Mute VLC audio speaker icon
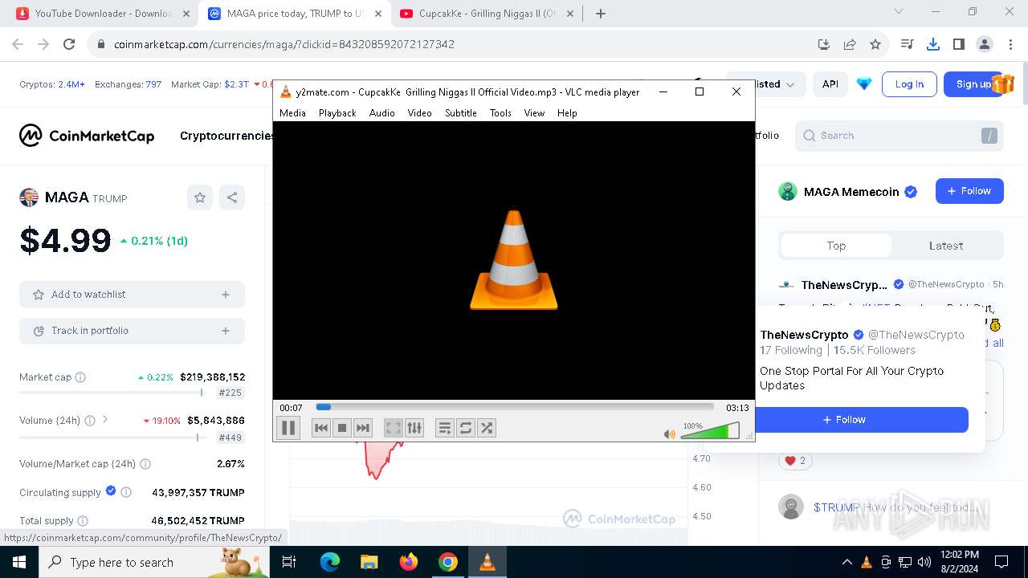The image size is (1028, 578). 670,434
